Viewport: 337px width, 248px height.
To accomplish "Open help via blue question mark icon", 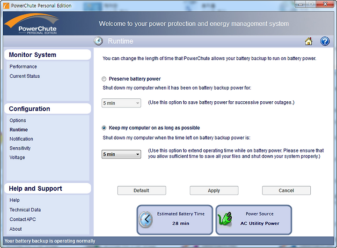I will [x=325, y=41].
